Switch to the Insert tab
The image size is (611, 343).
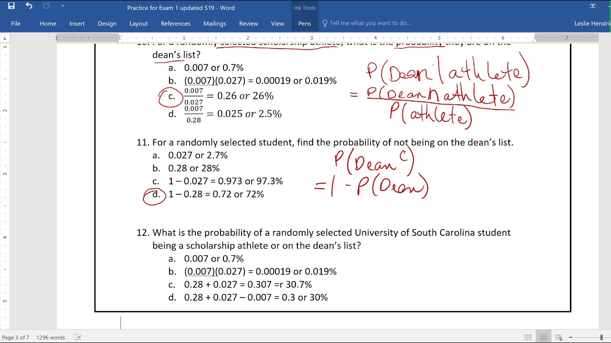(x=77, y=23)
